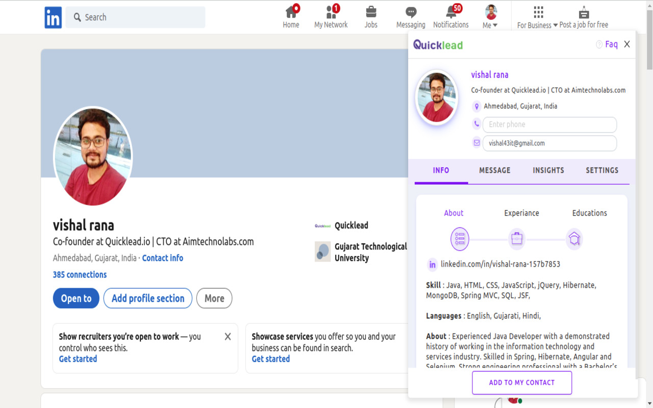Click the large profile photo
Viewport: 653px width, 408px height.
click(93, 157)
